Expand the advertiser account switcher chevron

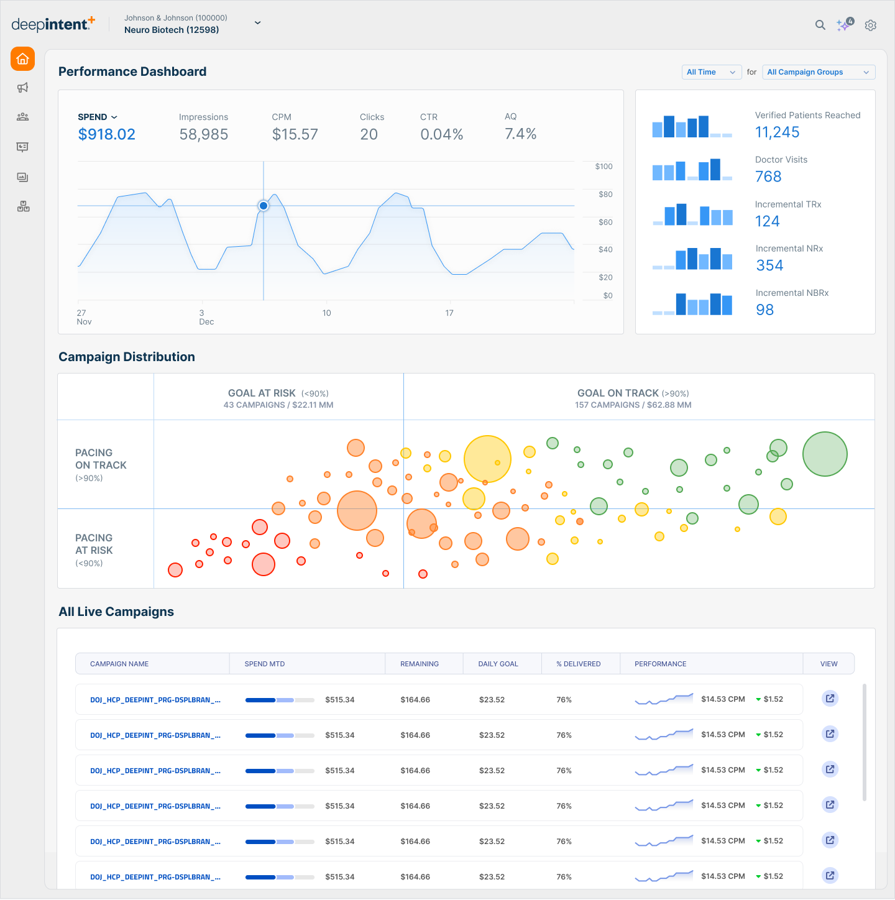click(x=257, y=23)
